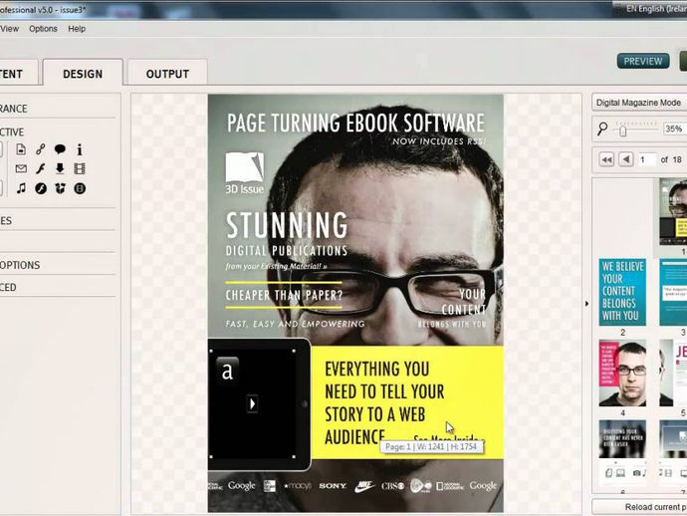This screenshot has height=516, width=687.
Task: Click the 'a' icon on black widget
Action: (x=227, y=371)
